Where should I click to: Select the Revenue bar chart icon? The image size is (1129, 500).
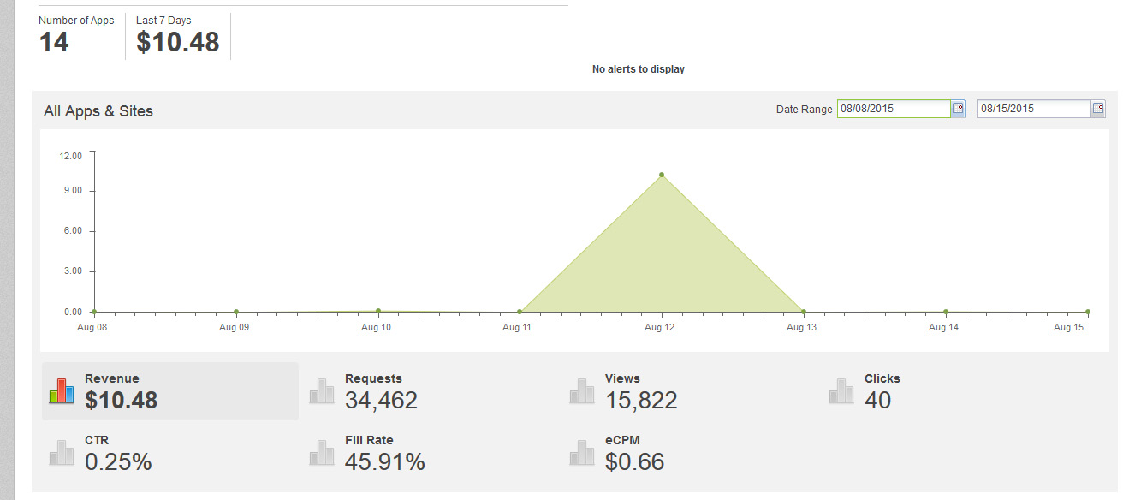point(62,390)
